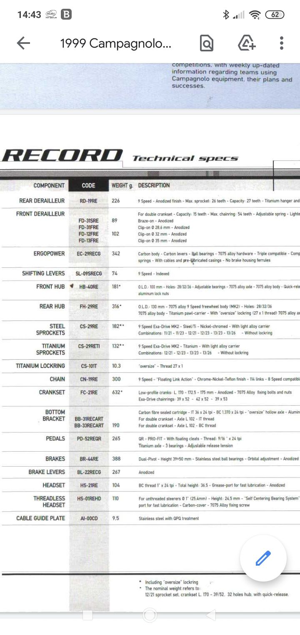Tap code AI-00CD
The width and height of the screenshot is (300, 635).
point(89,518)
